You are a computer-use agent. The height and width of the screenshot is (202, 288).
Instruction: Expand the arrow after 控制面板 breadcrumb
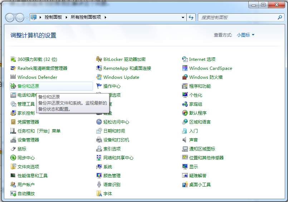[x=67, y=17]
